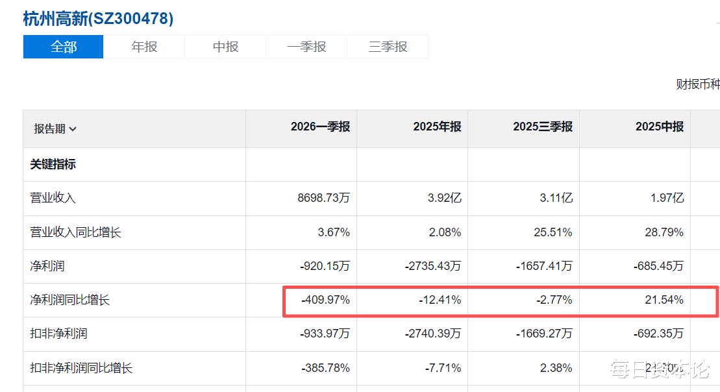Select the 净利润同比增长 row label
The height and width of the screenshot is (392, 720).
[x=70, y=300]
